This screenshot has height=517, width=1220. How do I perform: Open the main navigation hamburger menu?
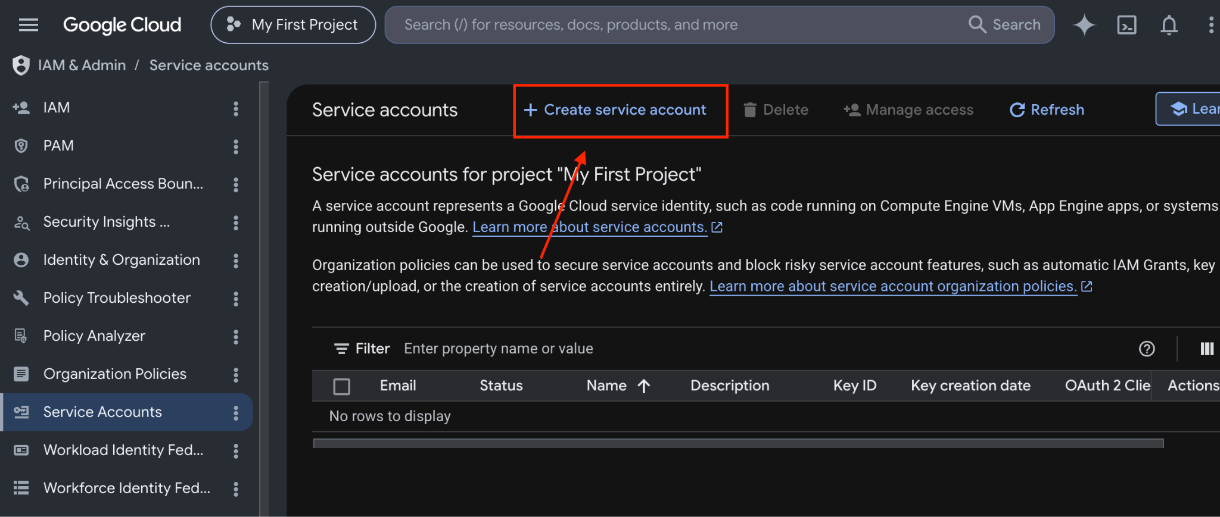point(28,25)
